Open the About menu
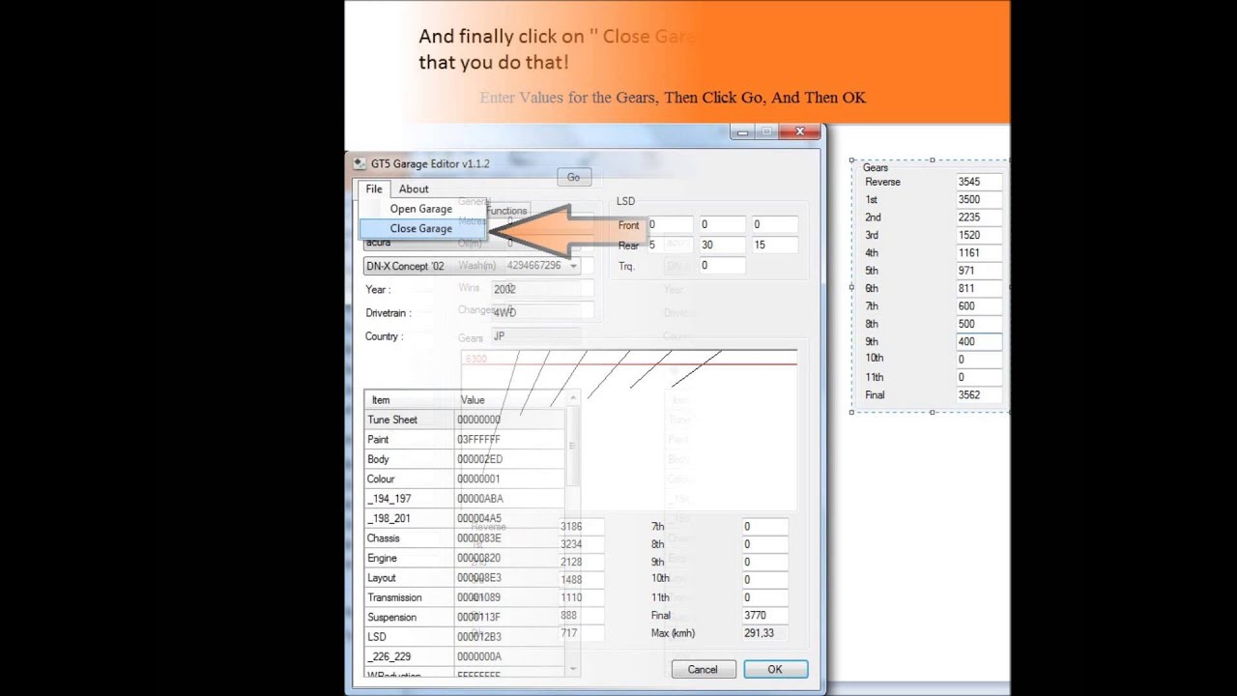Screen dimensions: 1237x696 coord(414,189)
